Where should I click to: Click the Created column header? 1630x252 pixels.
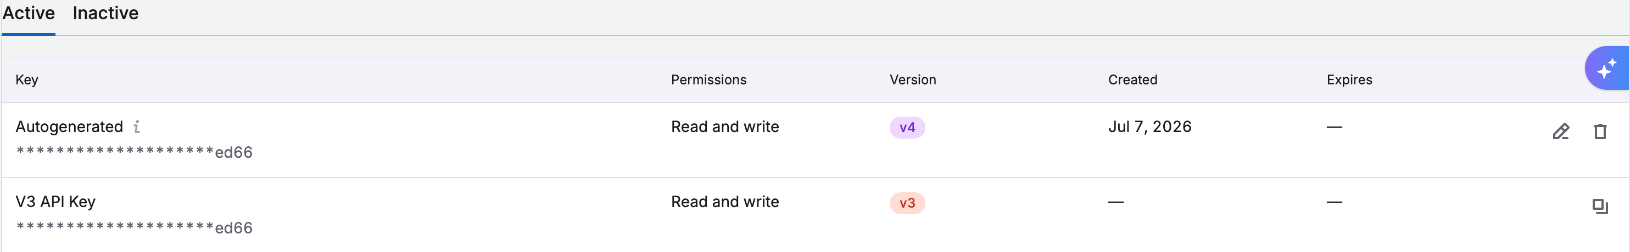1132,80
